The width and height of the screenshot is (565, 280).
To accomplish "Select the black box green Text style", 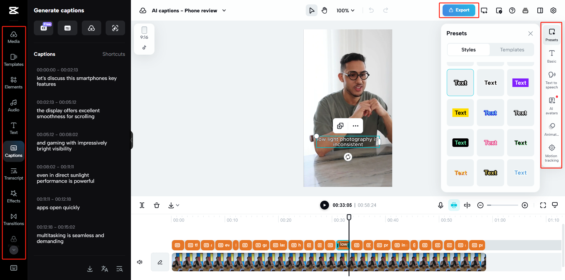I will click(460, 142).
